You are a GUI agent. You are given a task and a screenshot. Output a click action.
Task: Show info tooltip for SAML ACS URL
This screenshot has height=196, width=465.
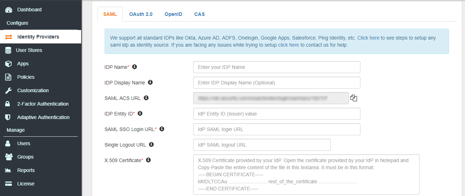(146, 98)
